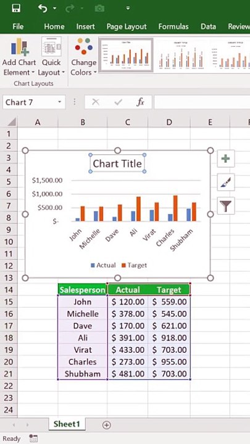
Task: Open Add Chart Element menu
Action: [19, 57]
